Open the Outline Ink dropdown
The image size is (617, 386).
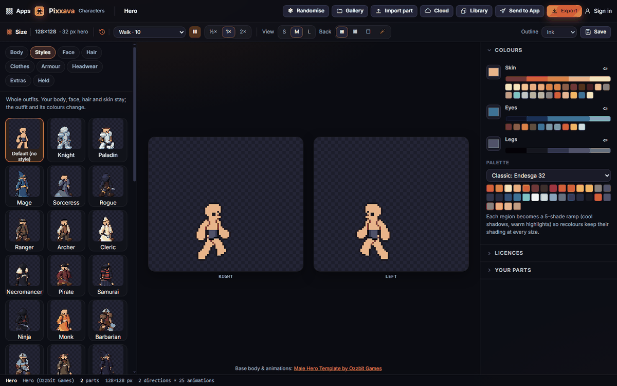point(559,32)
